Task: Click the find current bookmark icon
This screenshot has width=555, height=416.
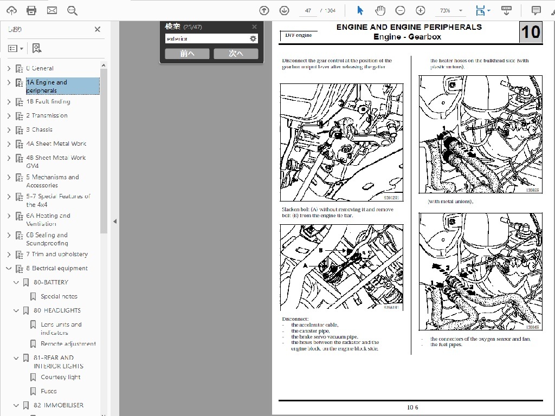Action: click(x=36, y=48)
